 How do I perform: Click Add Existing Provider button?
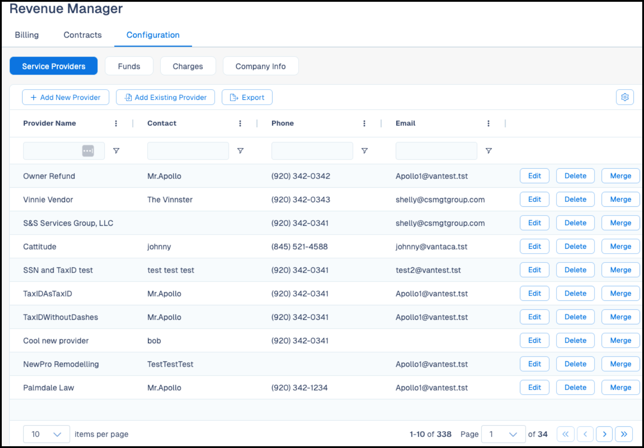166,97
